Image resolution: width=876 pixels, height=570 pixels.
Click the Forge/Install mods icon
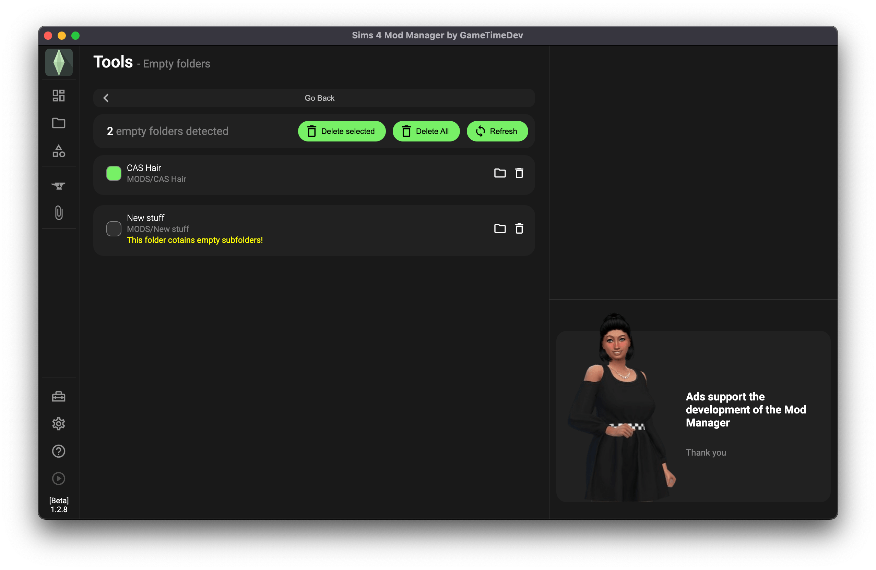click(58, 186)
